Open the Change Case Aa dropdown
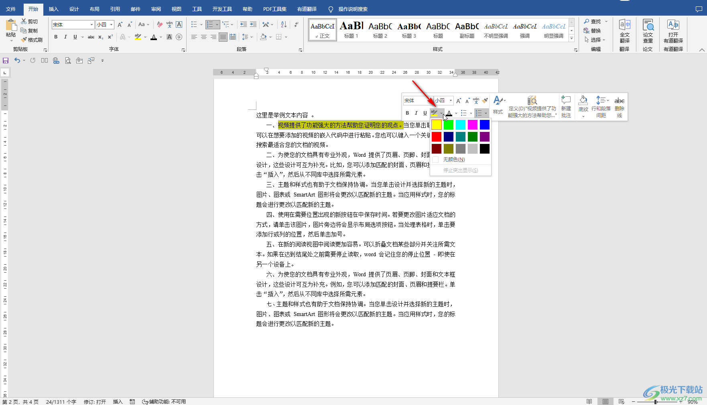Screen dimensions: 707x405 point(144,24)
